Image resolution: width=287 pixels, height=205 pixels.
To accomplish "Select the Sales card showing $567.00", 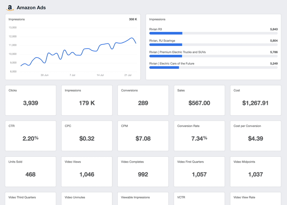I will 199,100.
